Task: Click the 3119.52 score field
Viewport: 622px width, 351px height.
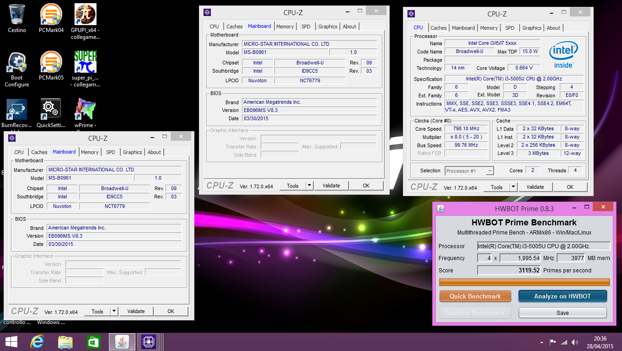Action: pos(509,270)
